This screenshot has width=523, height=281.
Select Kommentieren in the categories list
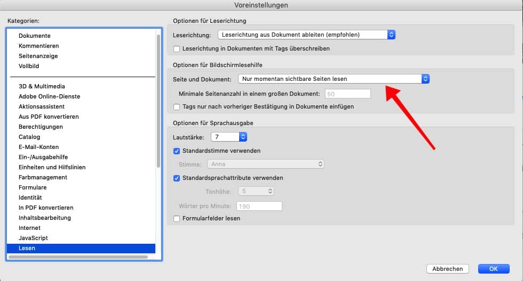(38, 46)
